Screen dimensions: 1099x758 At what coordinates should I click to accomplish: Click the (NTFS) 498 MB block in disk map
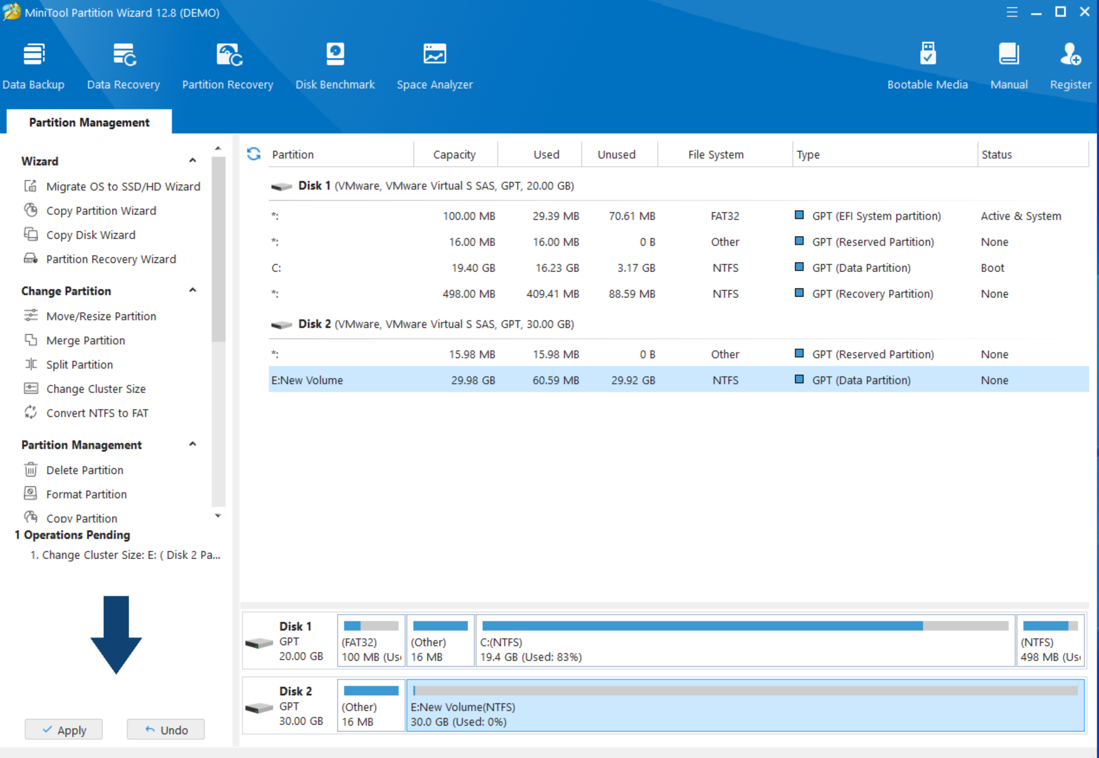tap(1050, 640)
